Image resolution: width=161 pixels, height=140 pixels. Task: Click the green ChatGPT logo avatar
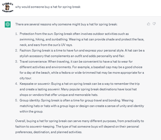8,24
